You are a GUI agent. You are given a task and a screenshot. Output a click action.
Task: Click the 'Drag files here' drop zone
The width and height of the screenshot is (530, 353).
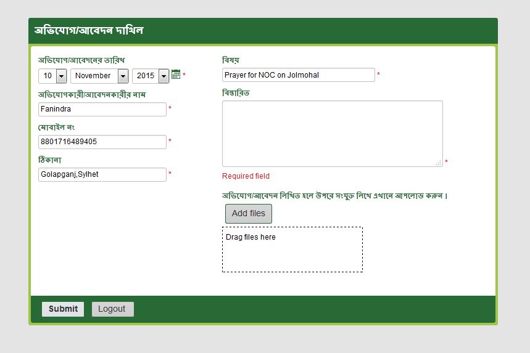click(292, 250)
